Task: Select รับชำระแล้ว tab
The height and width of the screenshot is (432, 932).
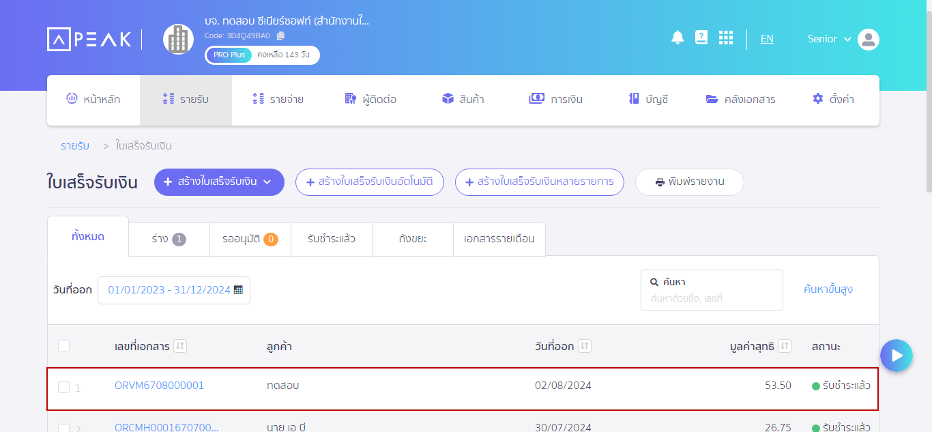Action: pyautogui.click(x=332, y=240)
